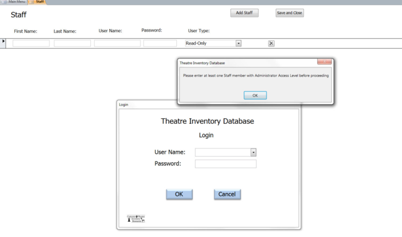
Task: Delete staff row with X icon
Action: (272, 43)
